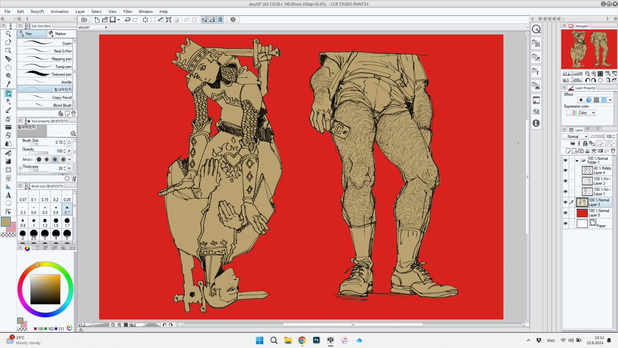Create a new canvas from command bar
This screenshot has width=618, height=348.
(x=97, y=20)
